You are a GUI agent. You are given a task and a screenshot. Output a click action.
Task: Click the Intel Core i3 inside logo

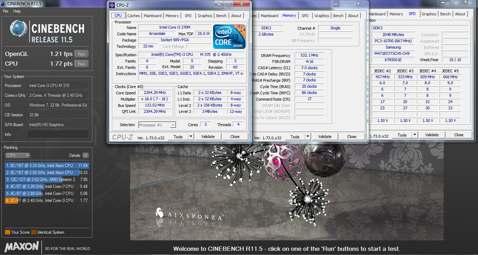pos(230,36)
